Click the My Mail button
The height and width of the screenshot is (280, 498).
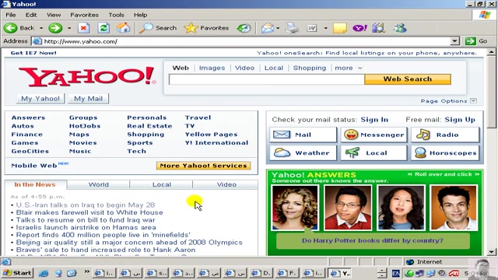88,99
